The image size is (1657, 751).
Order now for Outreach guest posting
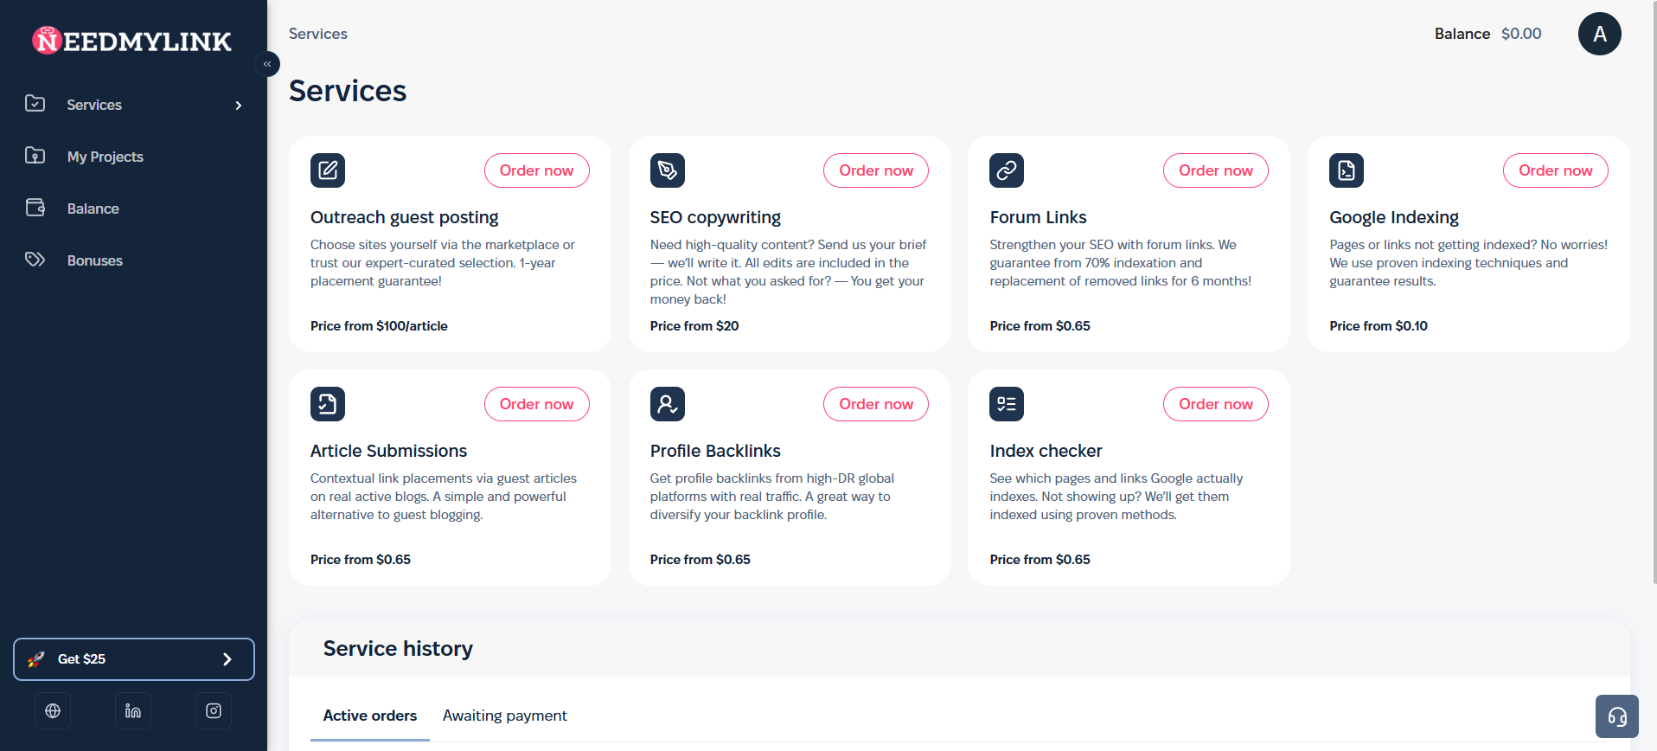536,170
